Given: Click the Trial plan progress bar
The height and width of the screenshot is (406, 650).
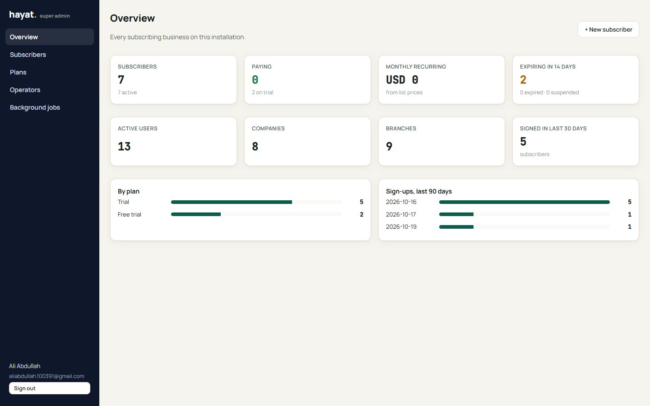Looking at the screenshot, I should click(x=256, y=202).
